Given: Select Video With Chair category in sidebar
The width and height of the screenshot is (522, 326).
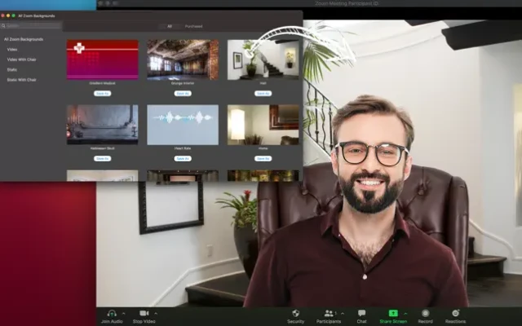Looking at the screenshot, I should click(22, 59).
